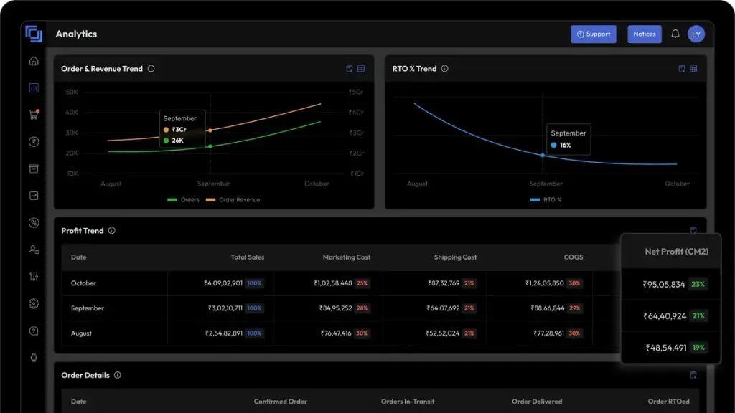Click info icon beside Profit Trend

(111, 230)
